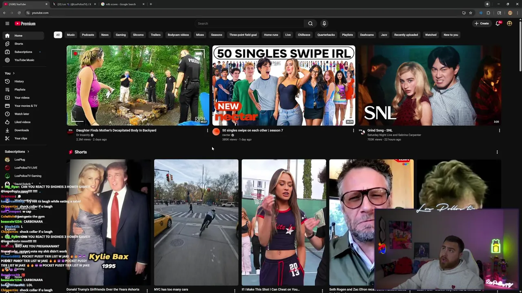Click the Create button
The width and height of the screenshot is (522, 293).
pyautogui.click(x=481, y=24)
